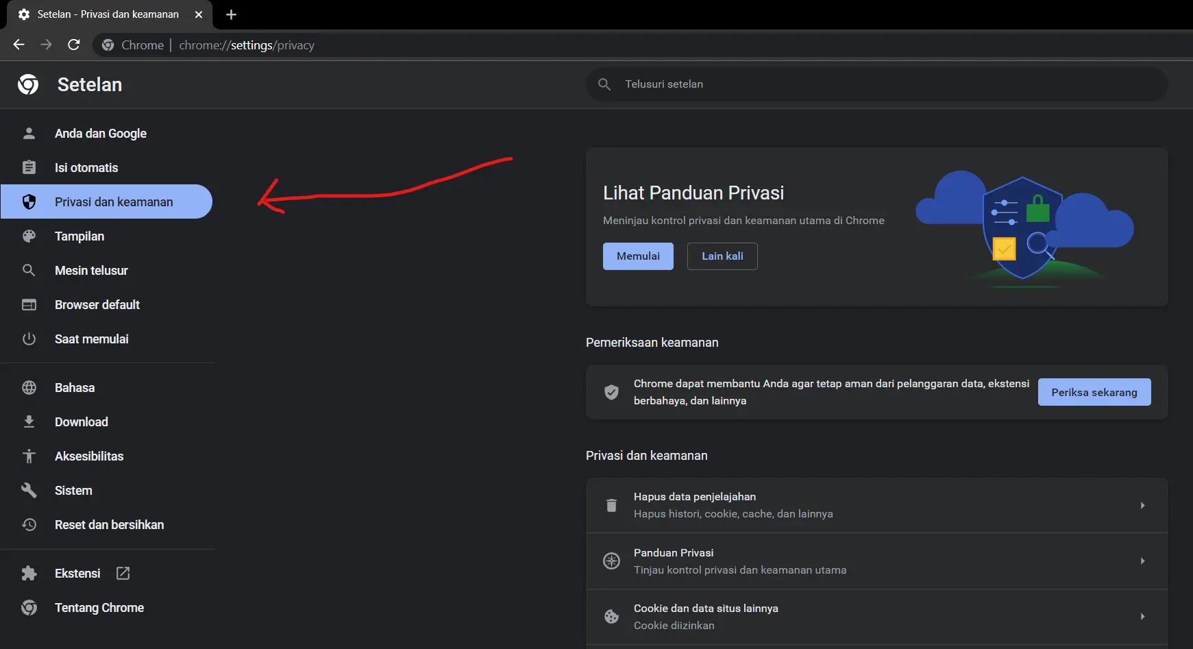Open Tentang Chrome page
1193x649 pixels.
point(99,607)
